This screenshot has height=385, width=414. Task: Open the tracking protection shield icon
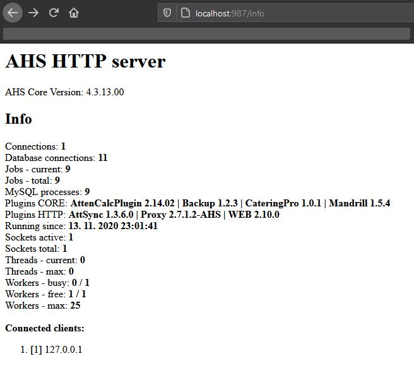(167, 13)
